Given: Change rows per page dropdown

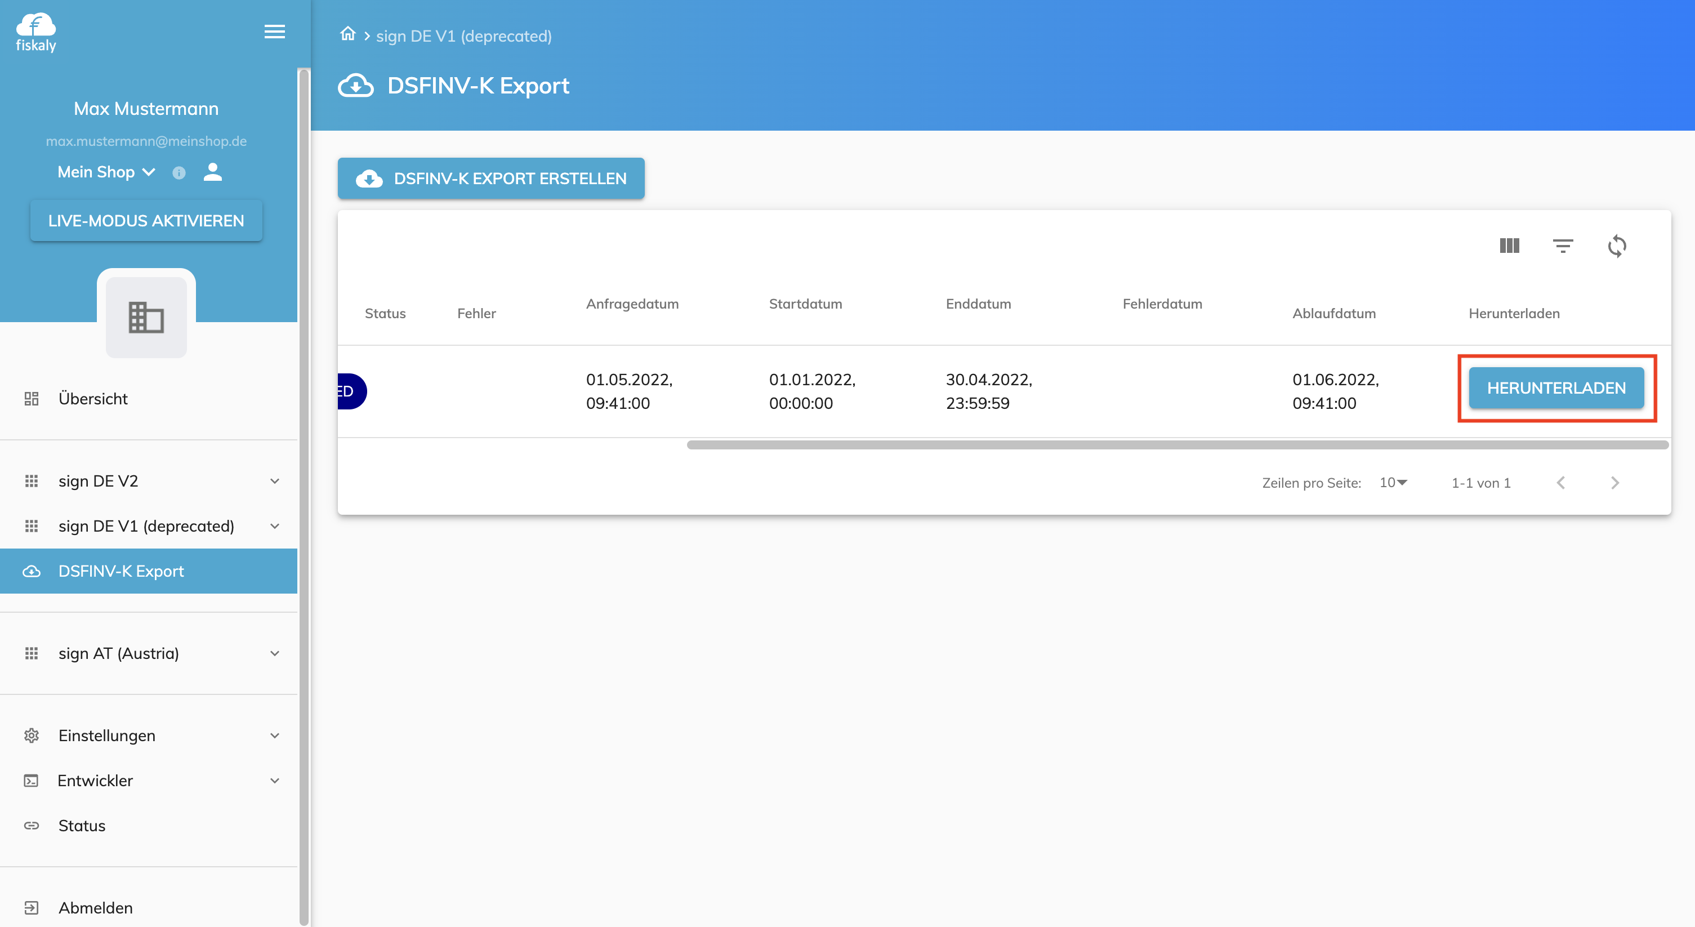Looking at the screenshot, I should [1393, 482].
